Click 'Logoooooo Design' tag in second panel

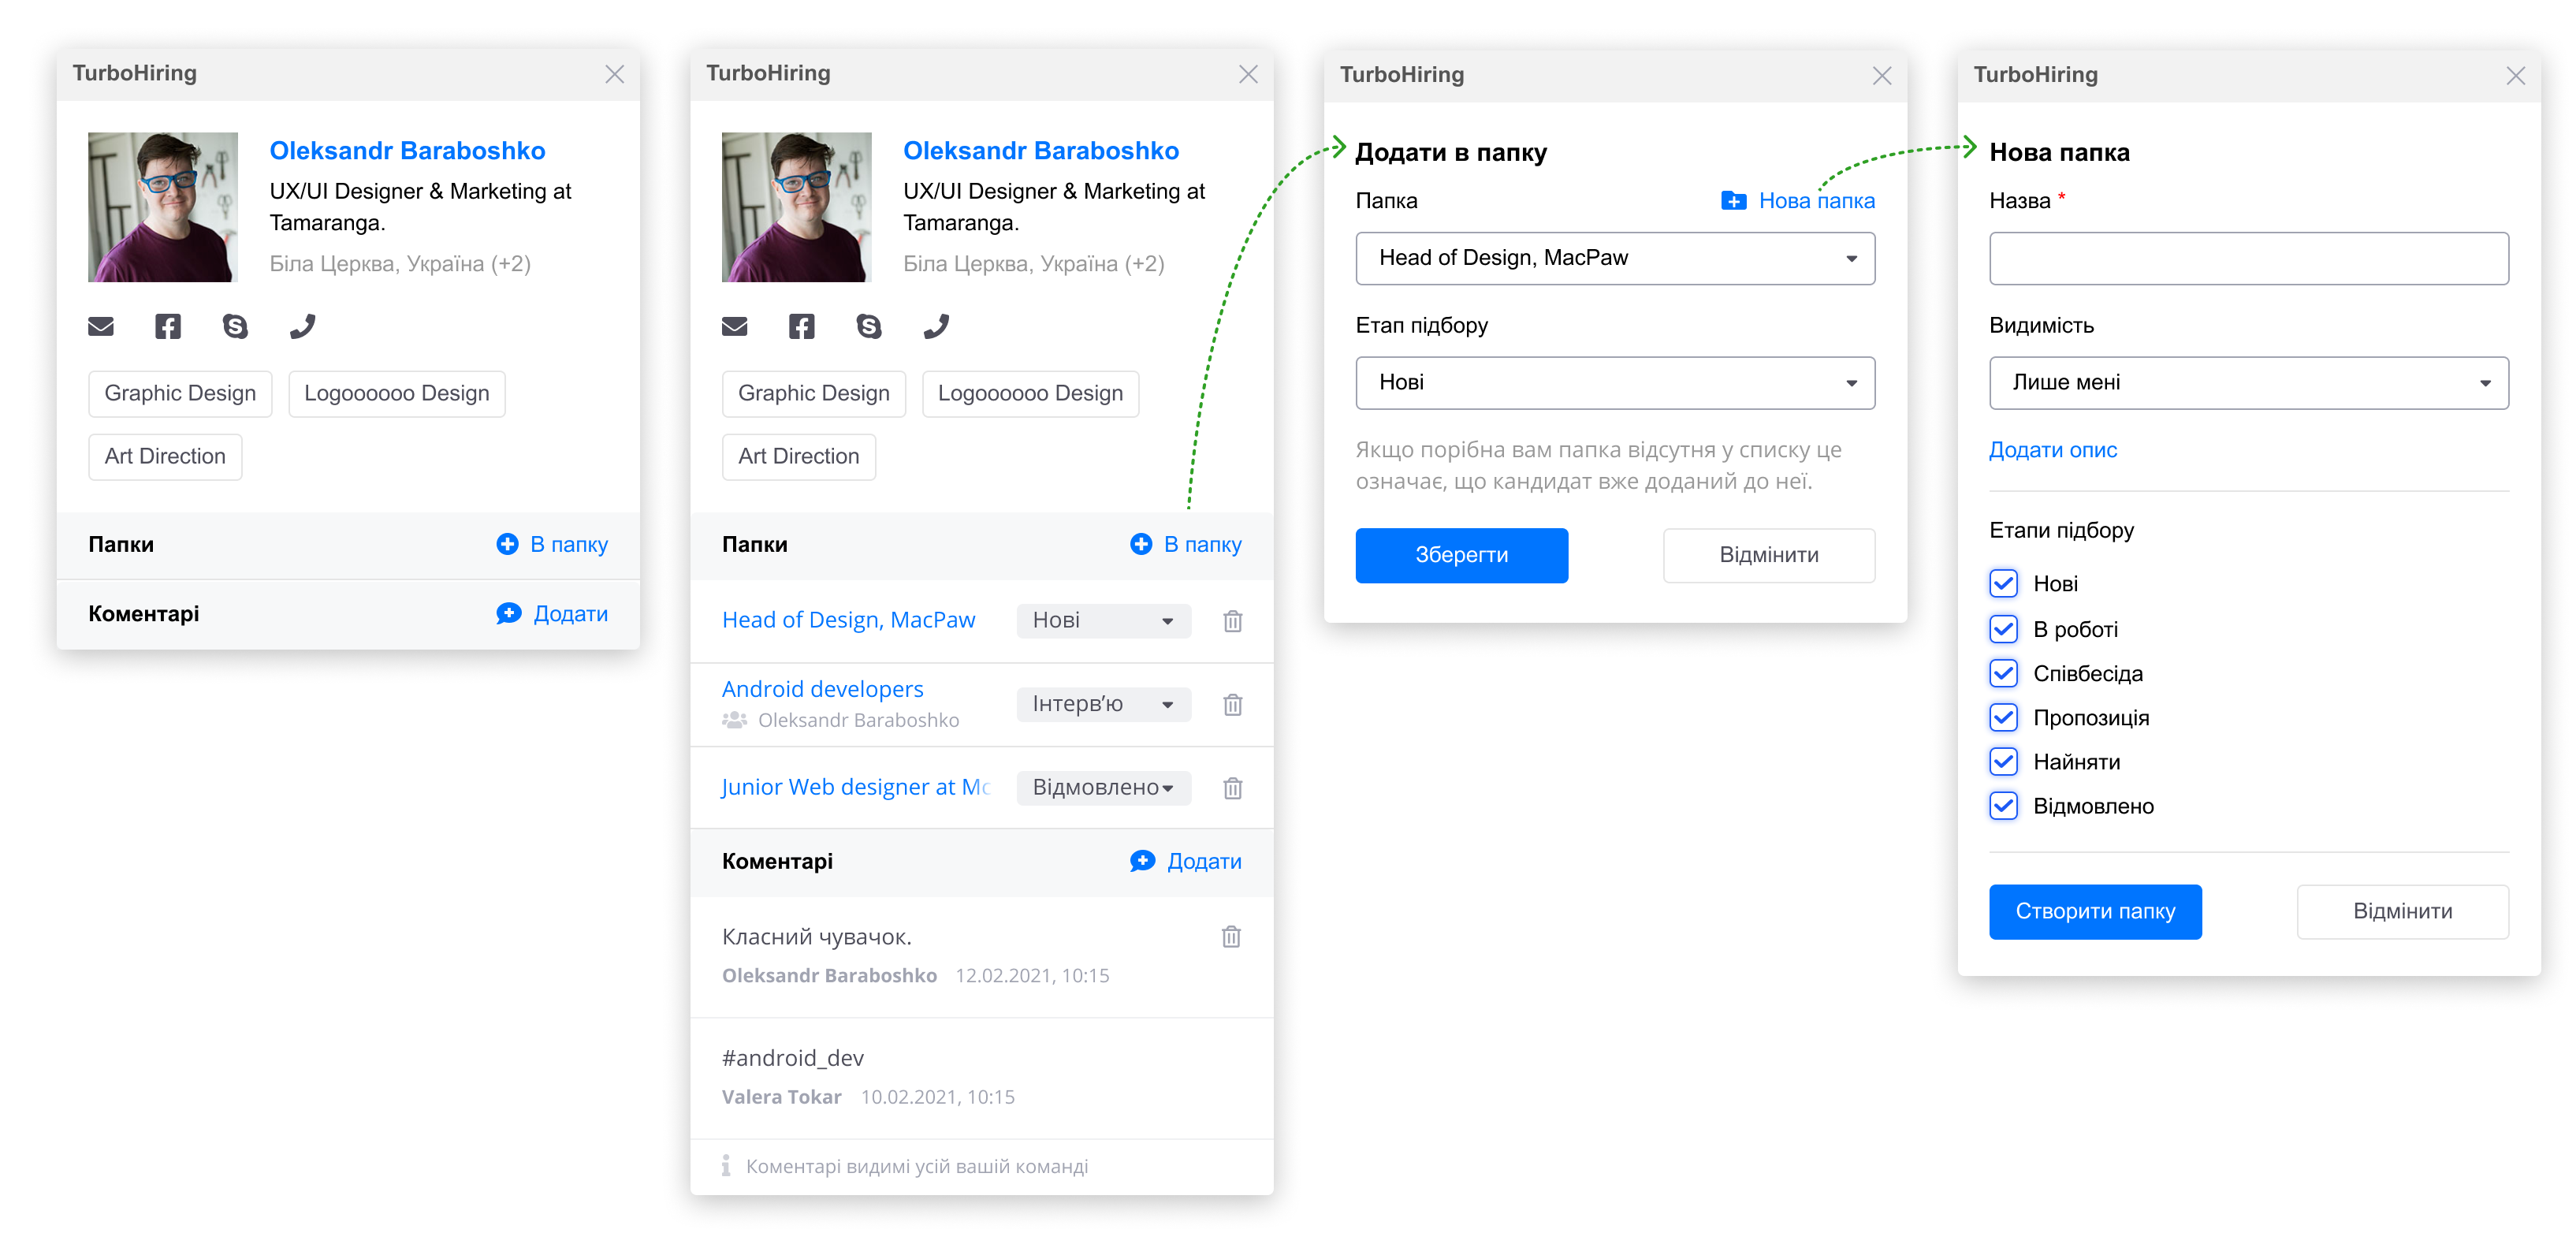click(1031, 393)
